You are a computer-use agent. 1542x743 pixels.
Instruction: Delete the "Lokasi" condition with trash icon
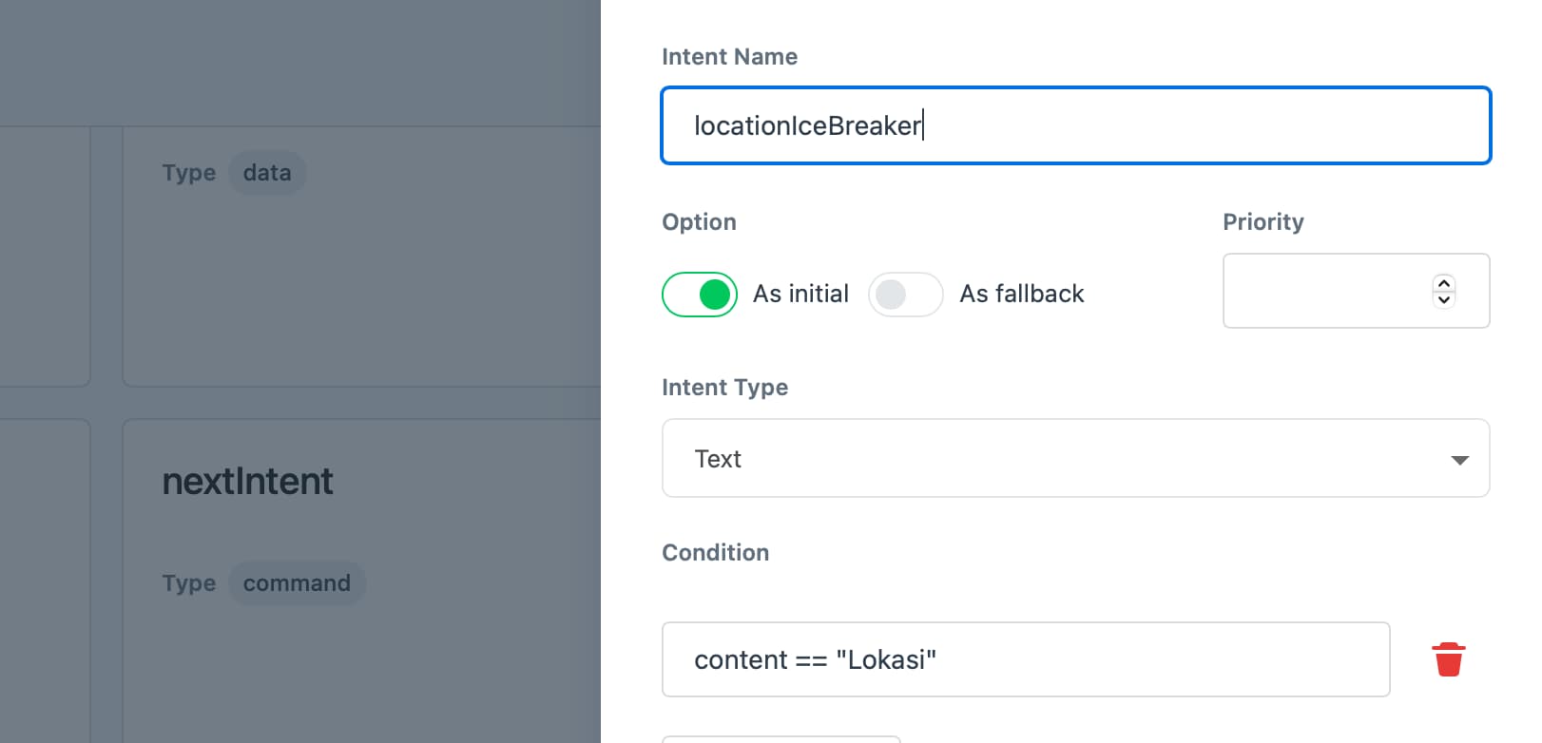(1448, 659)
